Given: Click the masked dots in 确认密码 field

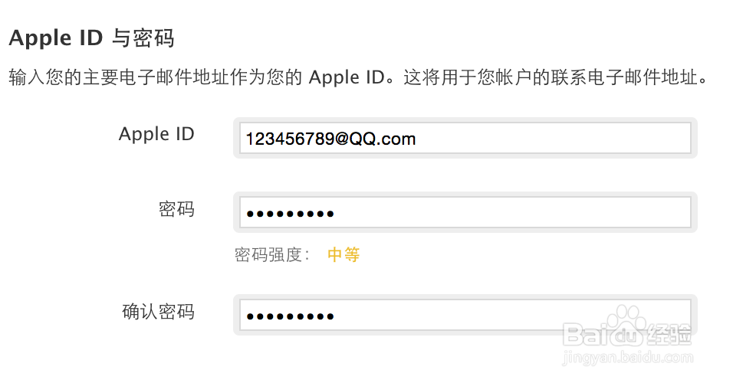Looking at the screenshot, I should (290, 316).
